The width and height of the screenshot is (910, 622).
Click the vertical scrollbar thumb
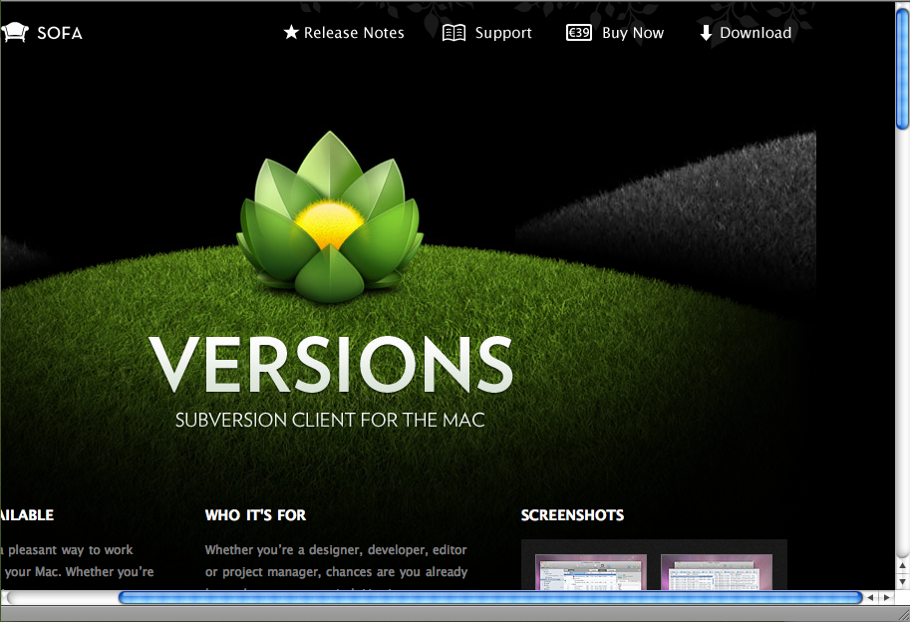click(902, 69)
